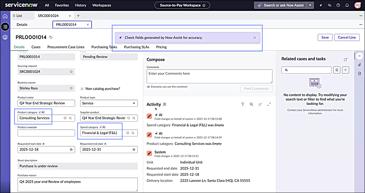The image size is (365, 193).
Task: Open the Favorites menu
Action: [62, 5]
